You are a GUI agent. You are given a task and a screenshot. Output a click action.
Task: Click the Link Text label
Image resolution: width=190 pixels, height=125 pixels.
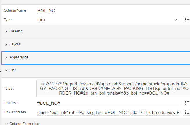(11, 103)
